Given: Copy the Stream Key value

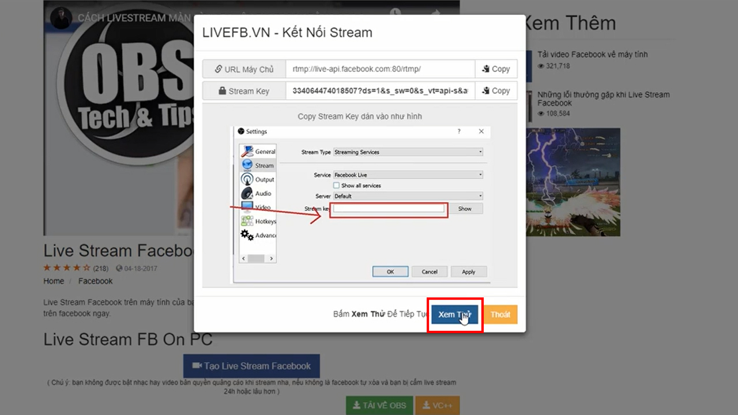Looking at the screenshot, I should pos(496,91).
